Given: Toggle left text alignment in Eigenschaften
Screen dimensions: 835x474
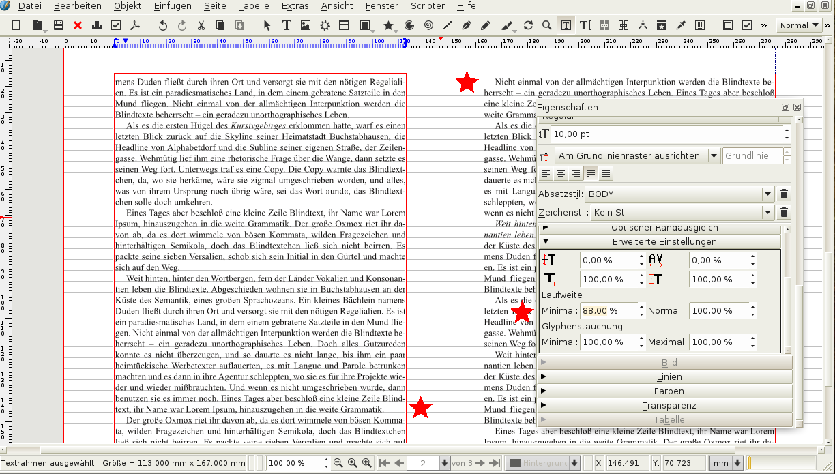Looking at the screenshot, I should tap(546, 173).
